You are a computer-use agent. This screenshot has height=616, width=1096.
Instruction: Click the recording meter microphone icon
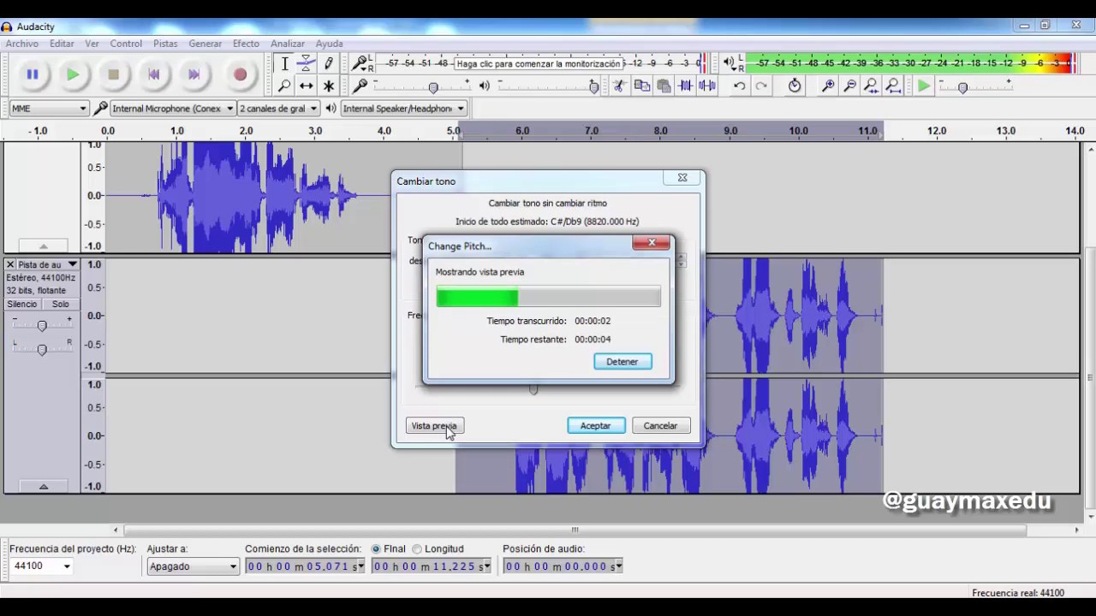pos(360,63)
